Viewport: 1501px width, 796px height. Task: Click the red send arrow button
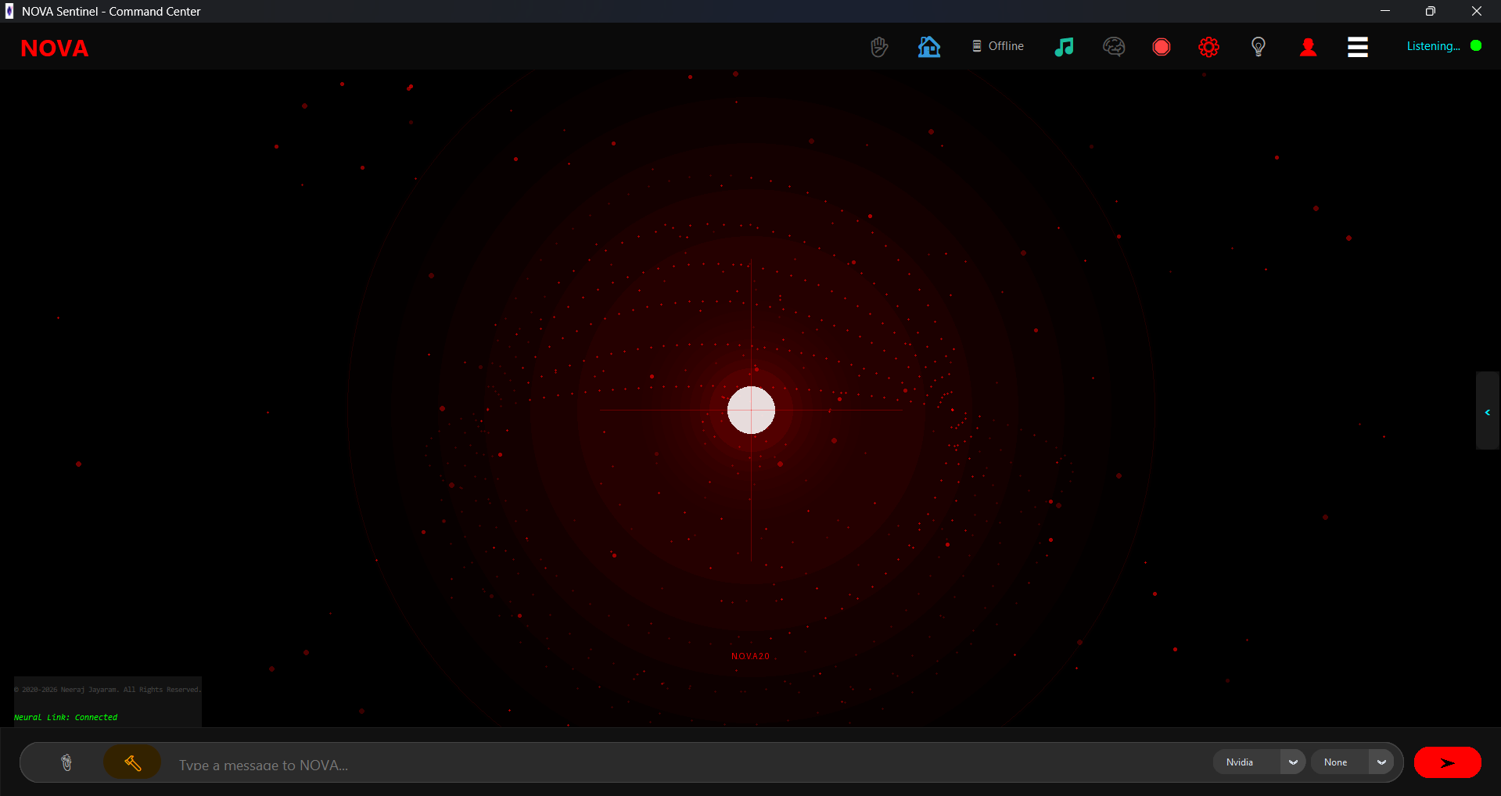tap(1447, 762)
